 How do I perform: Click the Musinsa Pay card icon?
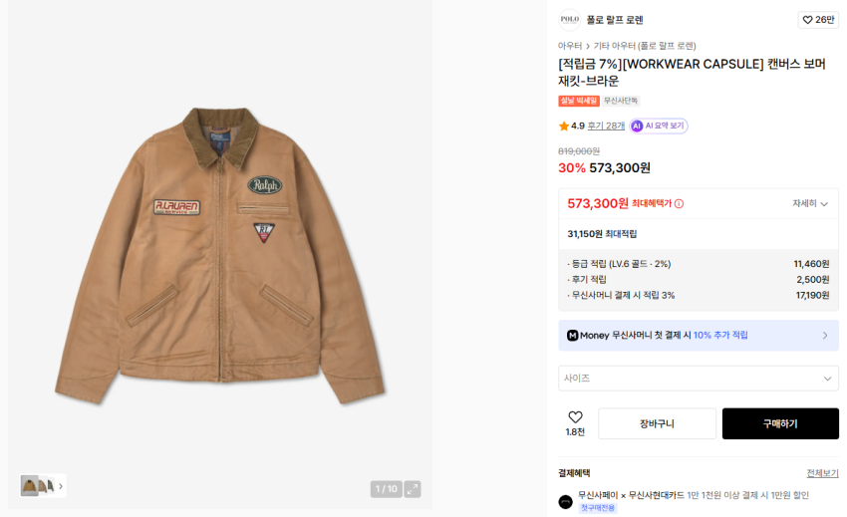pos(565,501)
